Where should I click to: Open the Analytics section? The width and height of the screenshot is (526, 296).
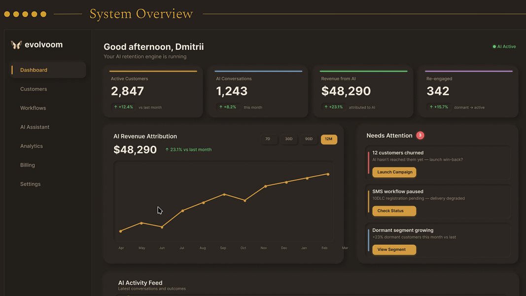coord(31,146)
